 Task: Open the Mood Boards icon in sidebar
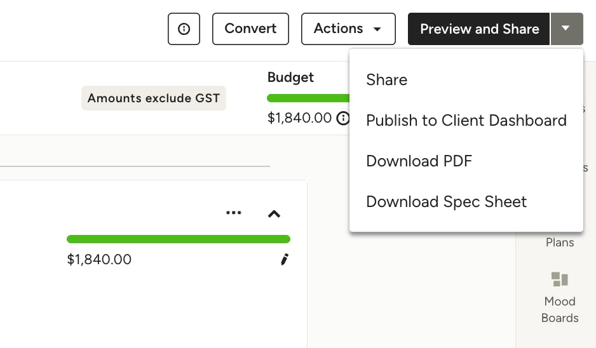pos(559,279)
